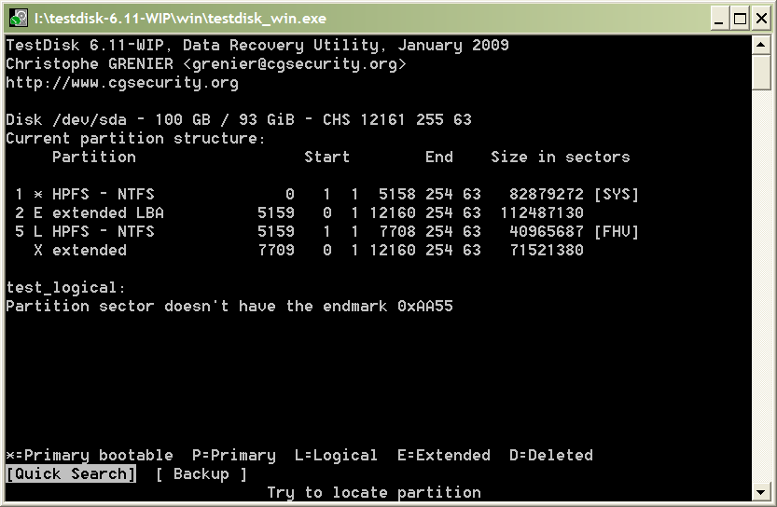The image size is (777, 507).
Task: Click the 'Current partition structure:' line
Action: coord(135,139)
